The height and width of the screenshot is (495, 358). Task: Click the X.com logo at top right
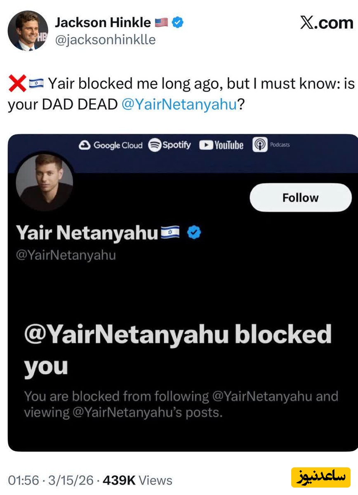pyautogui.click(x=326, y=24)
